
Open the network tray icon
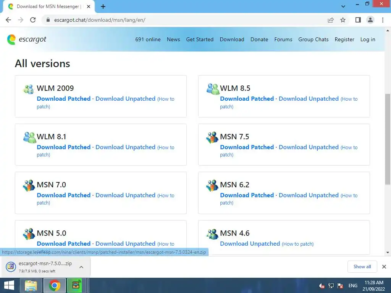pyautogui.click(x=331, y=286)
